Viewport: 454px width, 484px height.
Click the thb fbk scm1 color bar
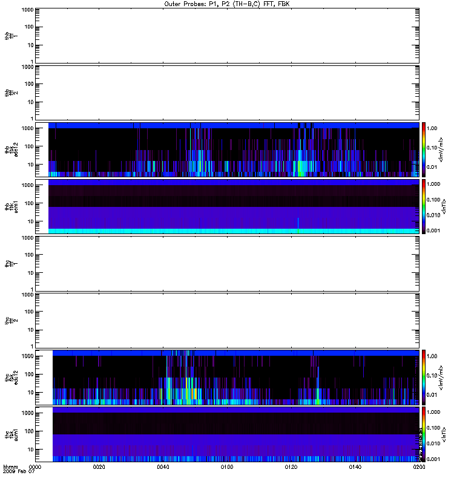424,206
